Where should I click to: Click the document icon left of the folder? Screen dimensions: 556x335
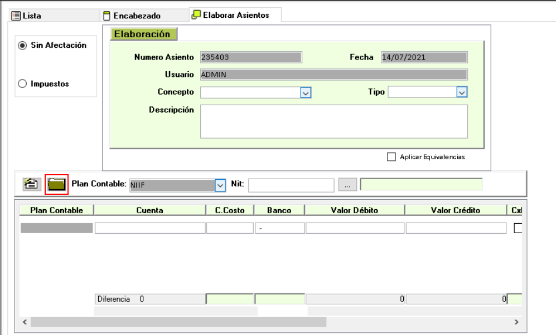31,185
